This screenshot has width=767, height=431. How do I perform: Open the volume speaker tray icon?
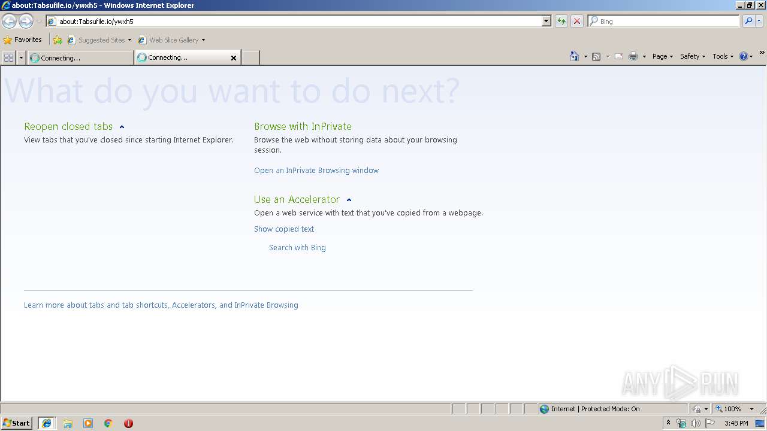(696, 423)
